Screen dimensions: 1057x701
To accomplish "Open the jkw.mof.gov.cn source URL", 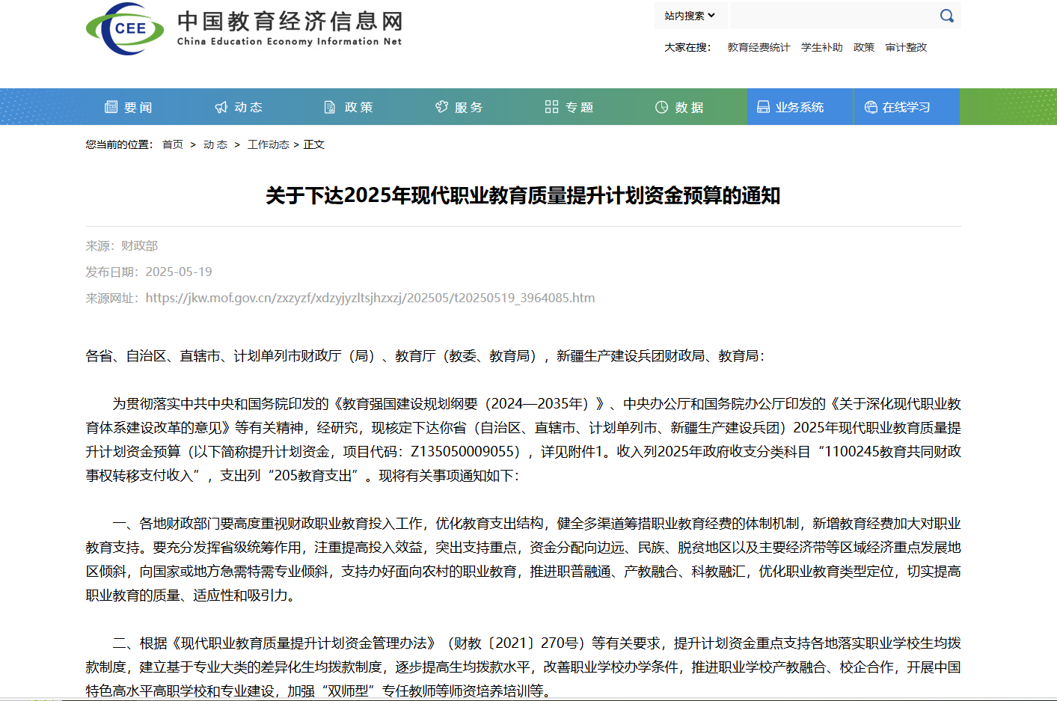I will point(370,298).
